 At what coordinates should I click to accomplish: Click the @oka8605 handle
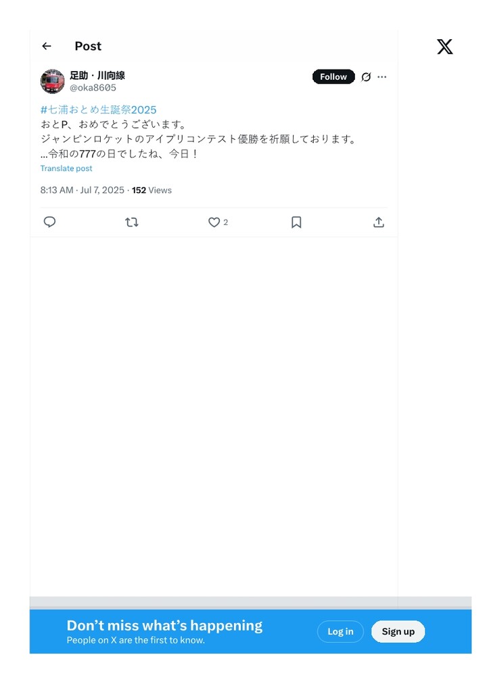[x=93, y=88]
